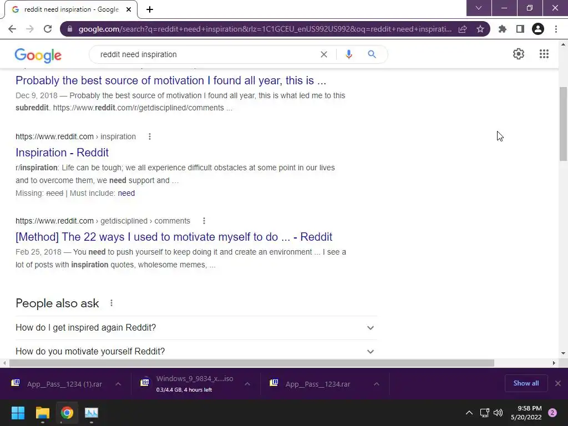
Task: Open 'Probably the best source of motivation' result
Action: pos(171,80)
